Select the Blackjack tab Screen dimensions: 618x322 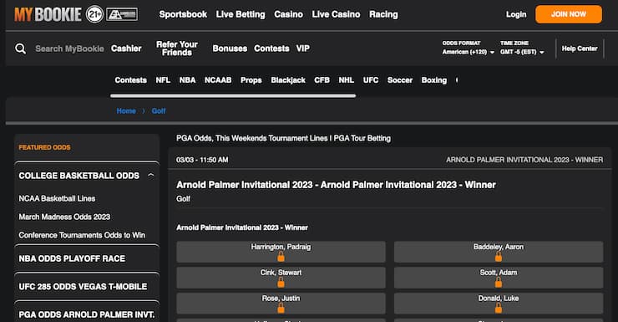[x=288, y=80]
